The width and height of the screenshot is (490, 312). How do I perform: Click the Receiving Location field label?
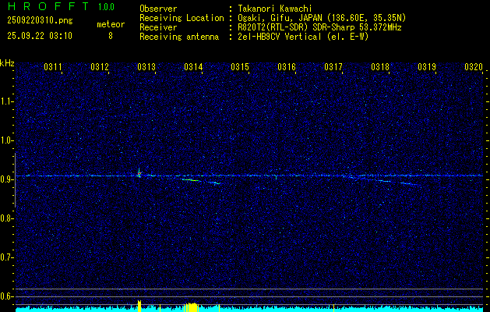click(x=182, y=18)
